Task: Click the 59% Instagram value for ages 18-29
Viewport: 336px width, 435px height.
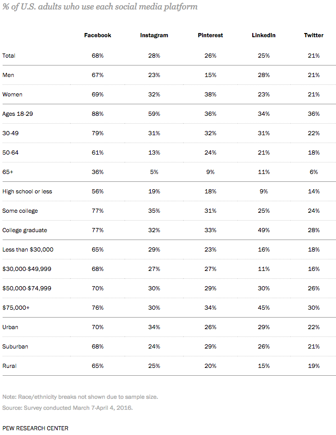Action: point(154,114)
